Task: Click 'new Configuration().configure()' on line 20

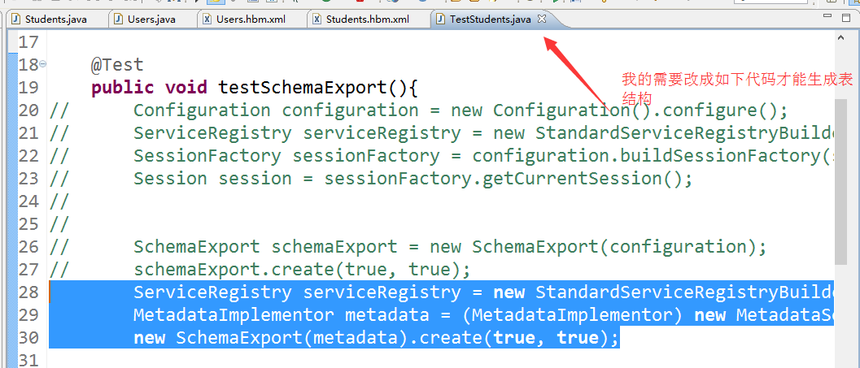Action: tap(613, 110)
